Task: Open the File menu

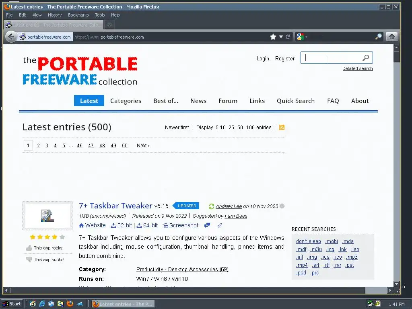Action: point(9,15)
